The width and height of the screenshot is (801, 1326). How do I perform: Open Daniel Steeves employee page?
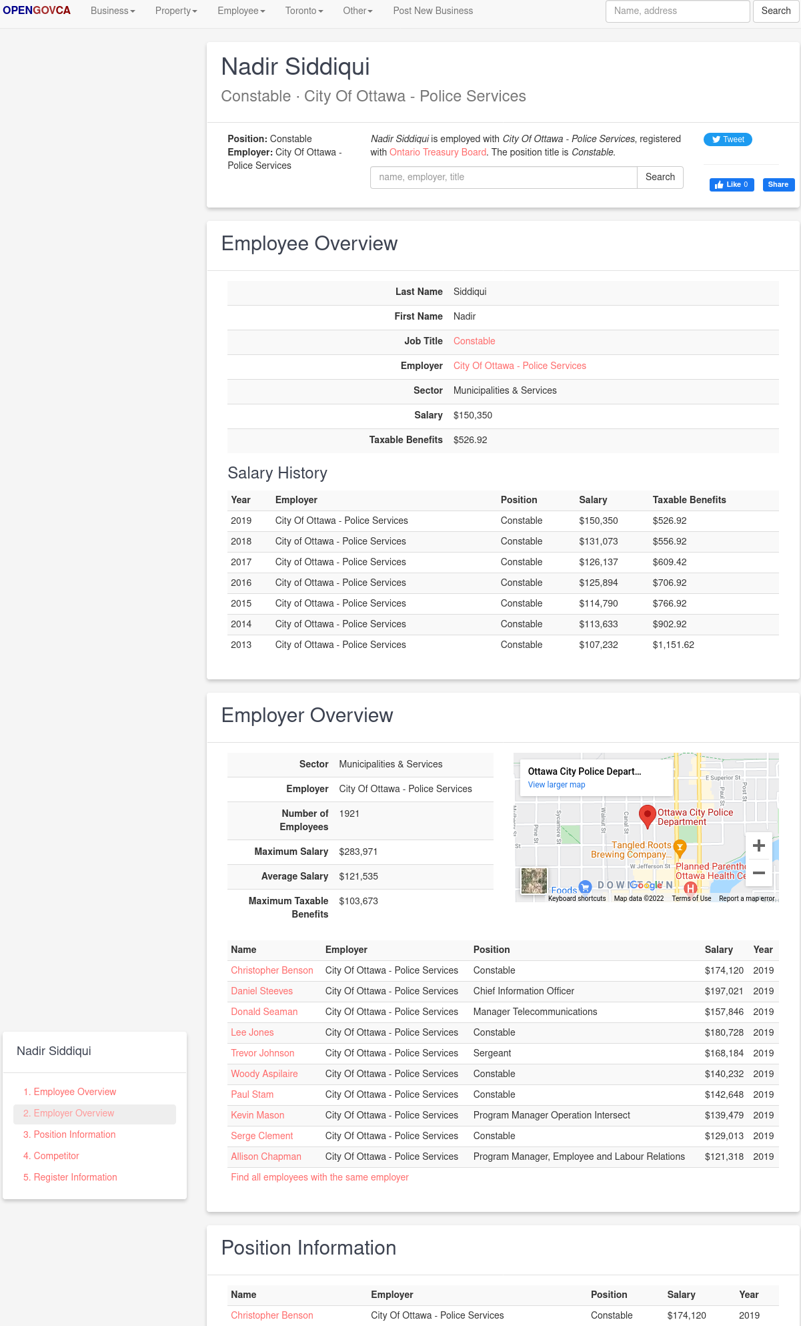[x=262, y=991]
